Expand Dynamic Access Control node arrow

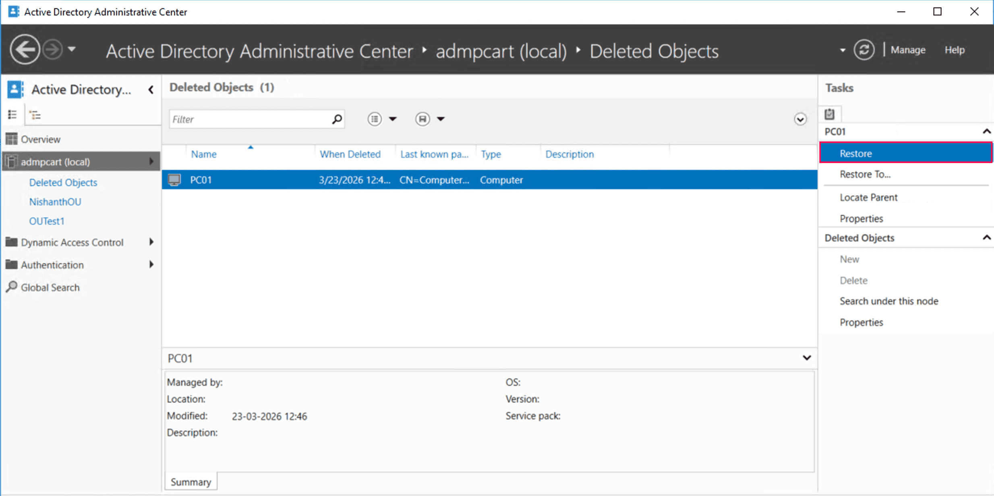click(151, 242)
